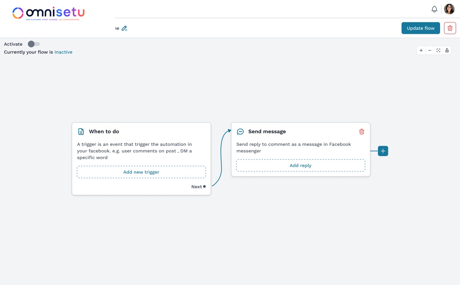Fit the flow to view
Image resolution: width=460 pixels, height=285 pixels.
pyautogui.click(x=438, y=50)
